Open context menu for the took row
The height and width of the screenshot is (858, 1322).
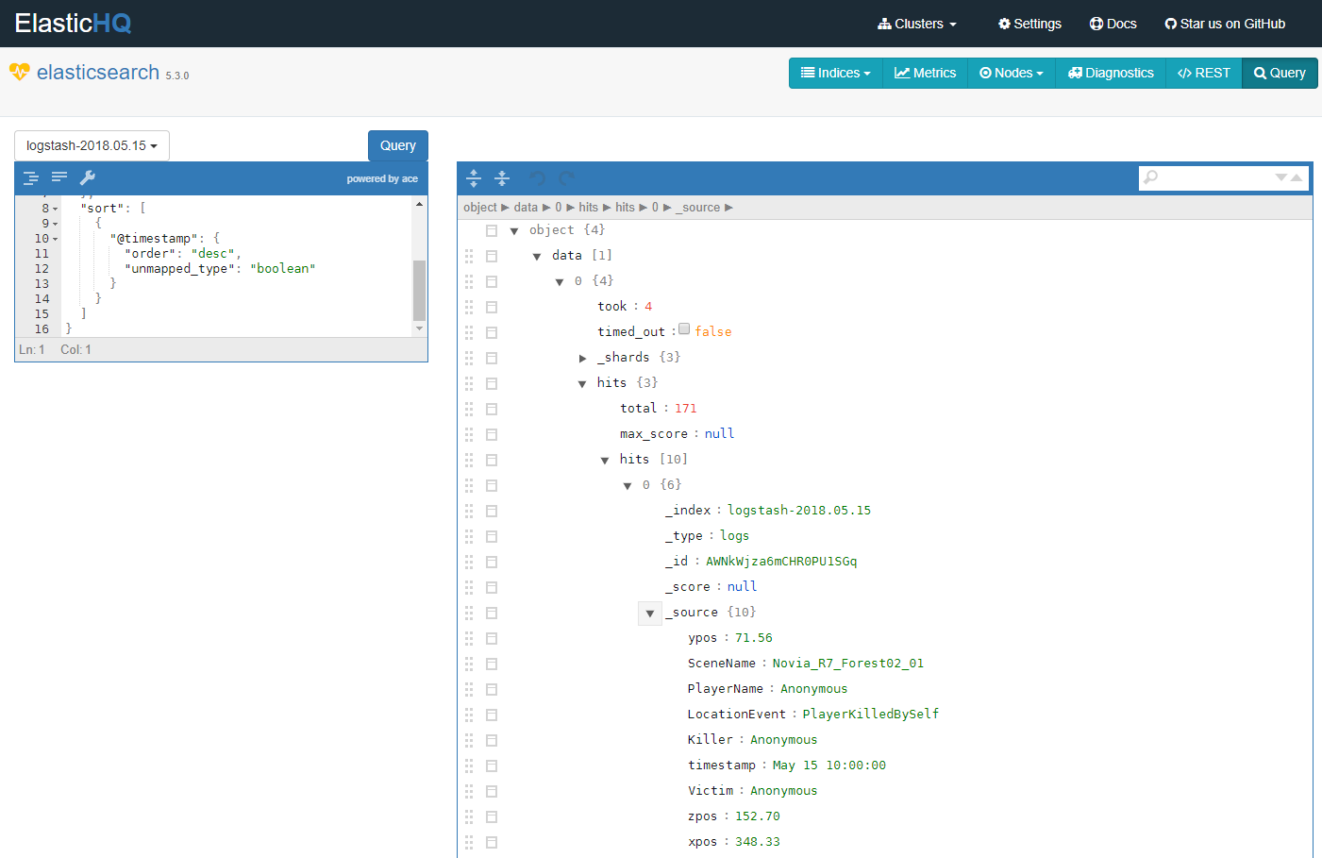pos(492,307)
